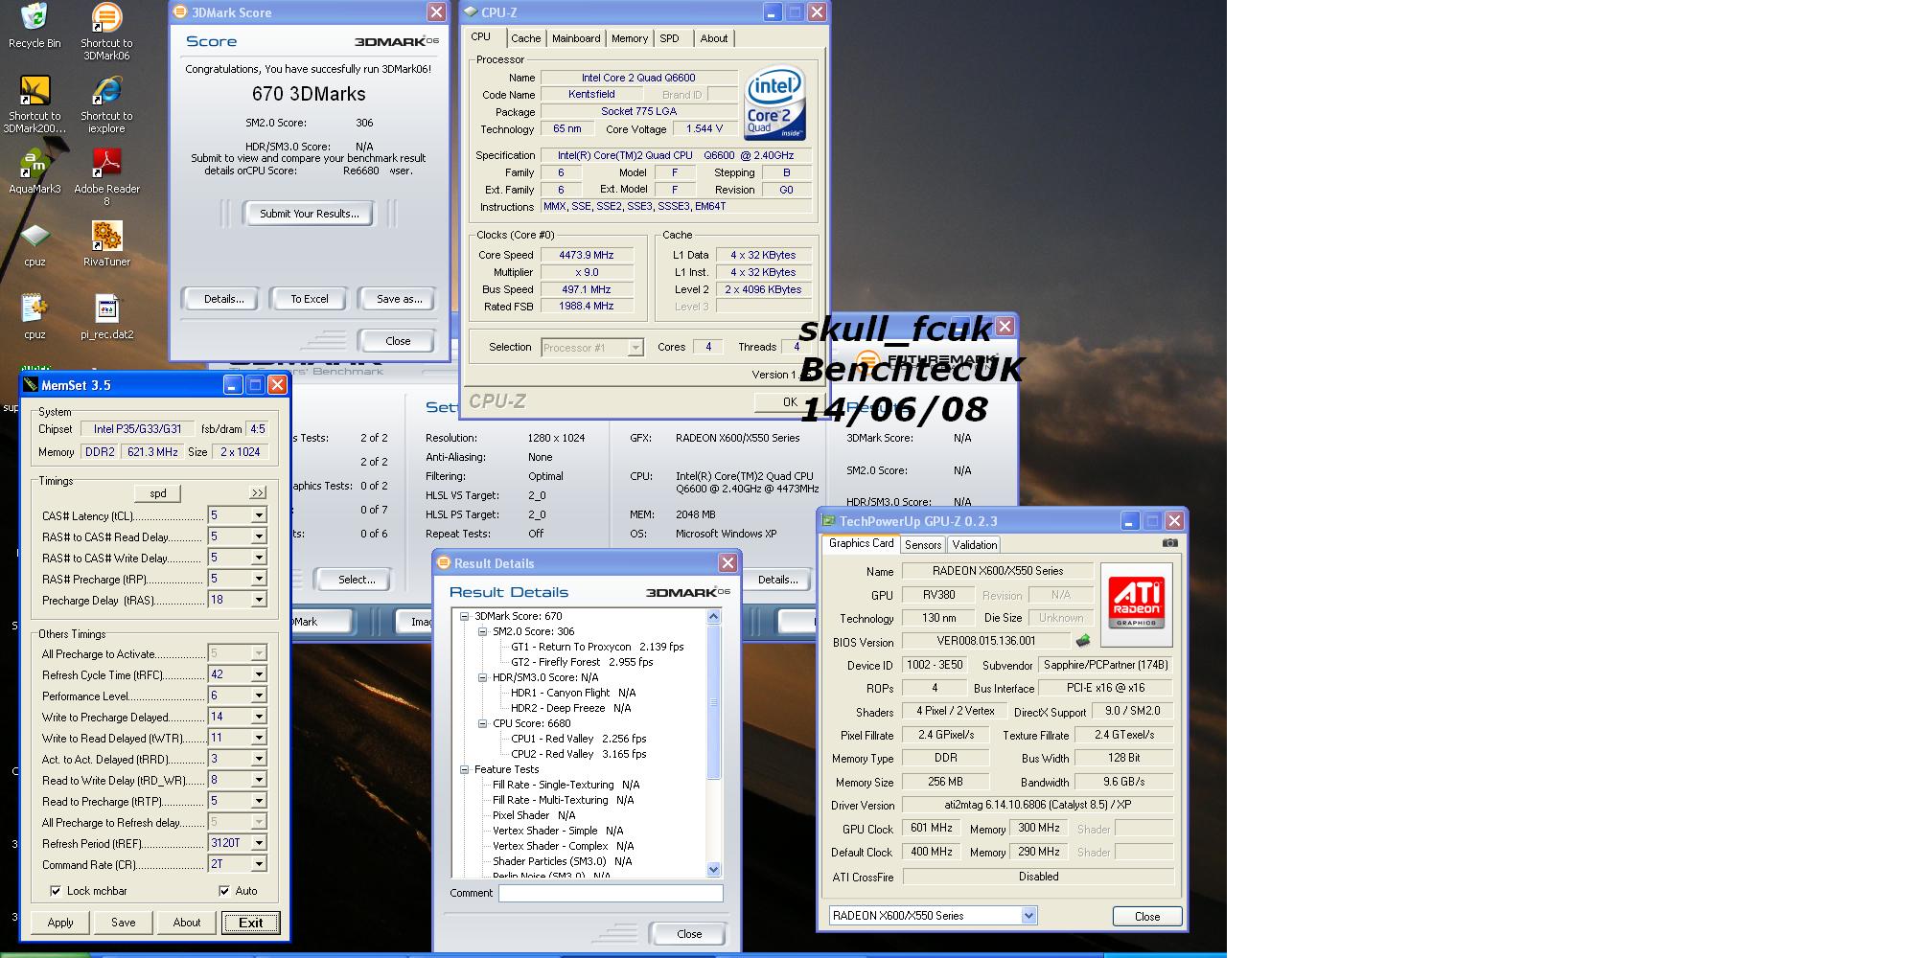Open the RAS# to CAS# Read Delay dropdown

pyautogui.click(x=259, y=536)
